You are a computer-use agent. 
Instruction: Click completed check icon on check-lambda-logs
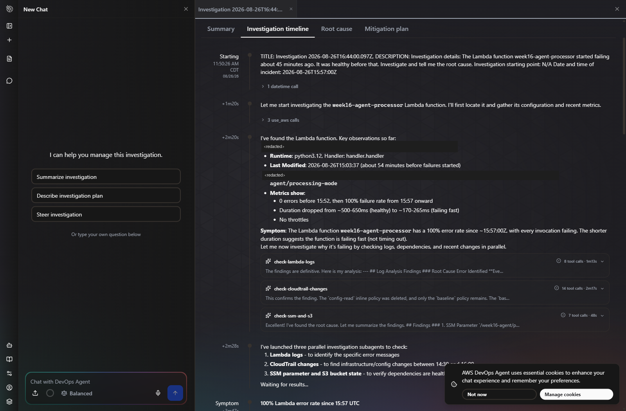(x=559, y=261)
